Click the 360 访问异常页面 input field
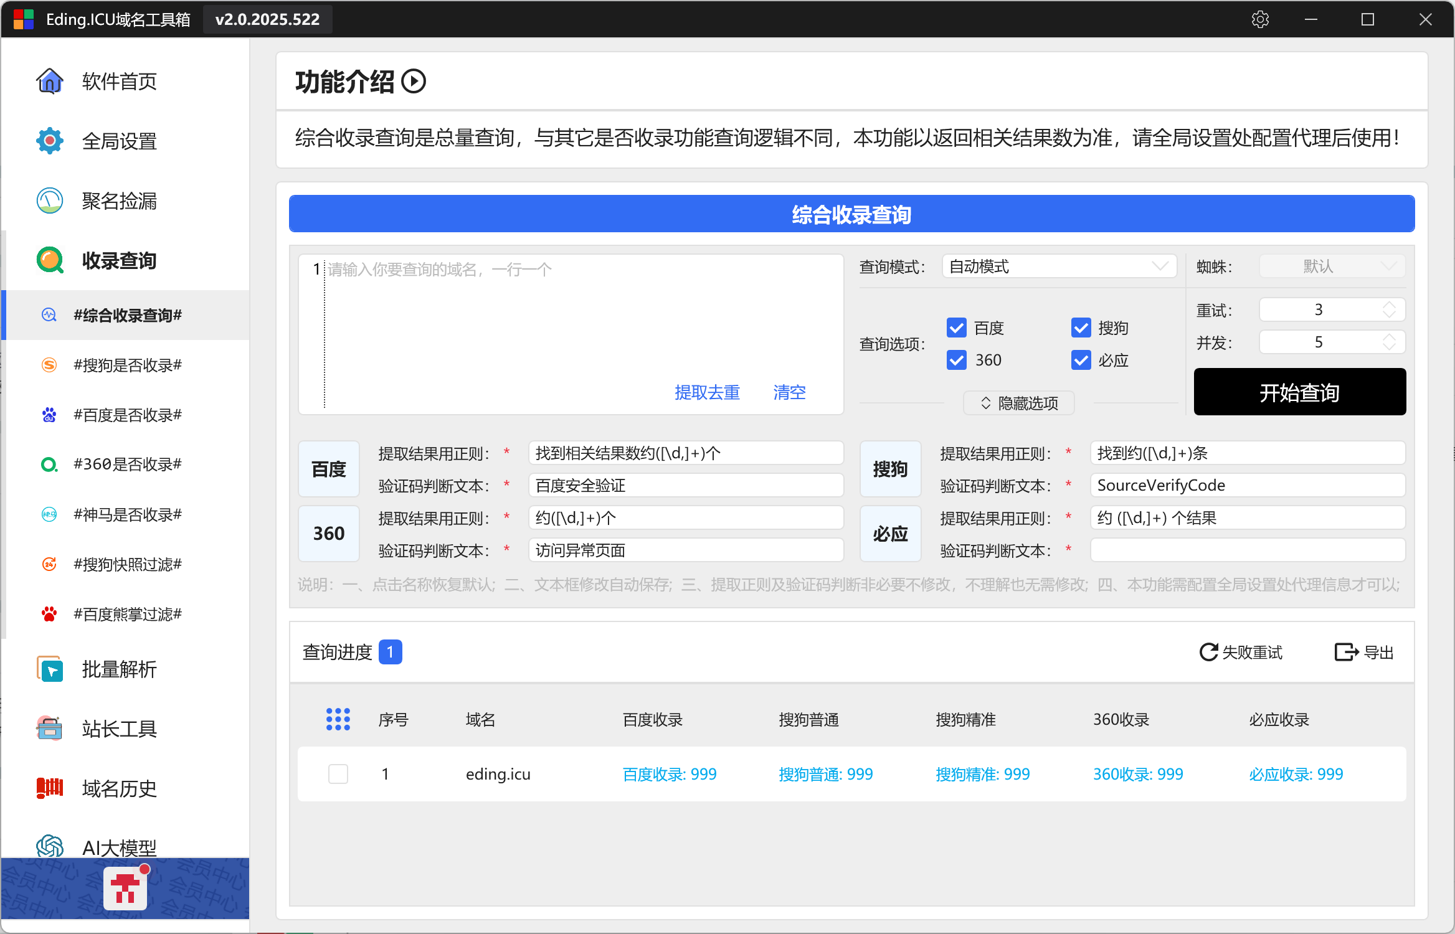 (686, 550)
